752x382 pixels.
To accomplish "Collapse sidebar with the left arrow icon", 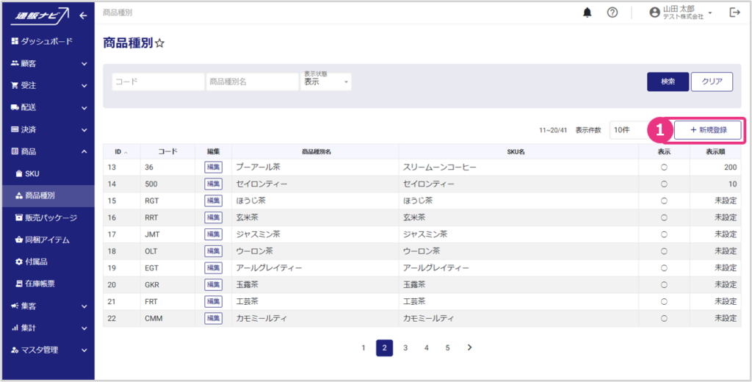I will coord(83,15).
